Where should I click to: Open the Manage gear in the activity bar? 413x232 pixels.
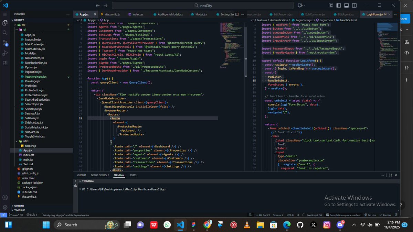(5, 207)
